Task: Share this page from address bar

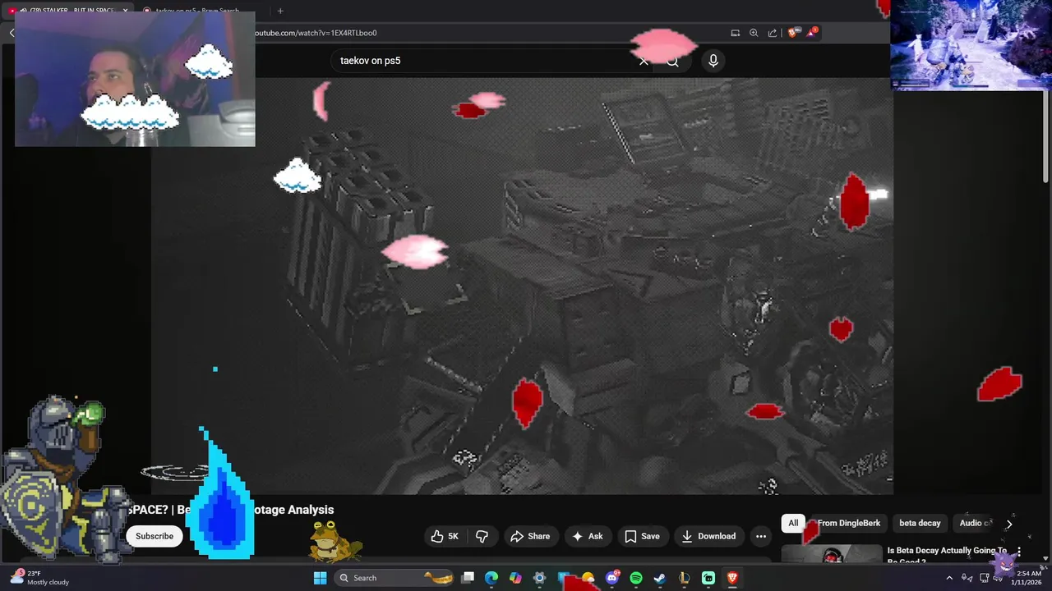Action: [x=773, y=33]
